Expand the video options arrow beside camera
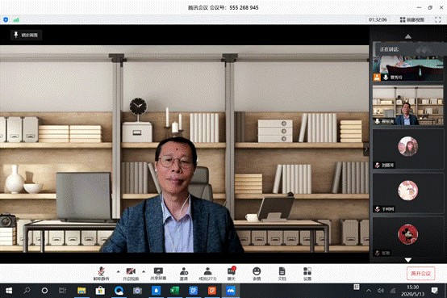The height and width of the screenshot is (298, 447). point(144,271)
